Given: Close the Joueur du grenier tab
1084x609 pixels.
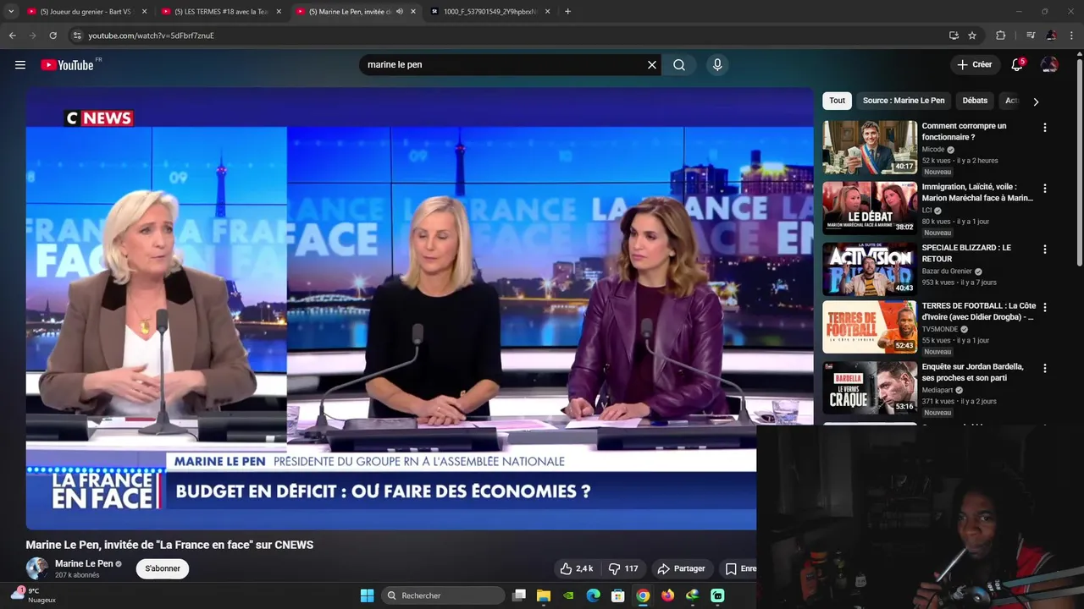Looking at the screenshot, I should tap(144, 11).
